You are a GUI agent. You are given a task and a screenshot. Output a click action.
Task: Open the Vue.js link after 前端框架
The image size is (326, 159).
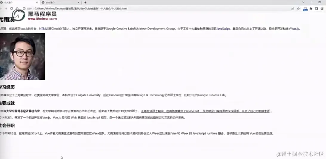(24, 29)
